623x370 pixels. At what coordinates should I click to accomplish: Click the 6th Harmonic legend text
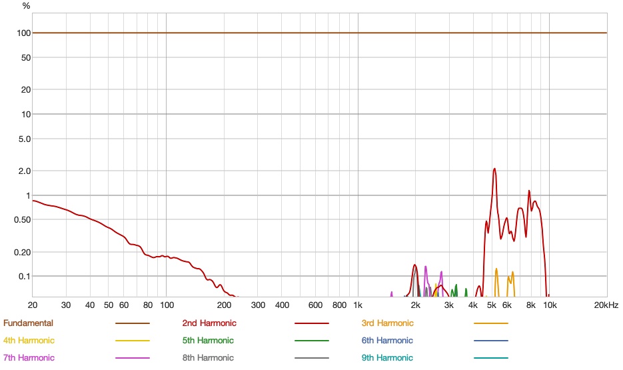tap(387, 341)
